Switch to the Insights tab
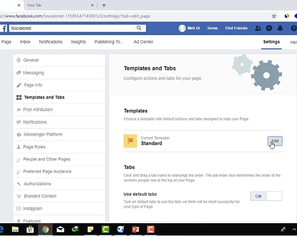This screenshot has width=297, height=237. coord(79,42)
